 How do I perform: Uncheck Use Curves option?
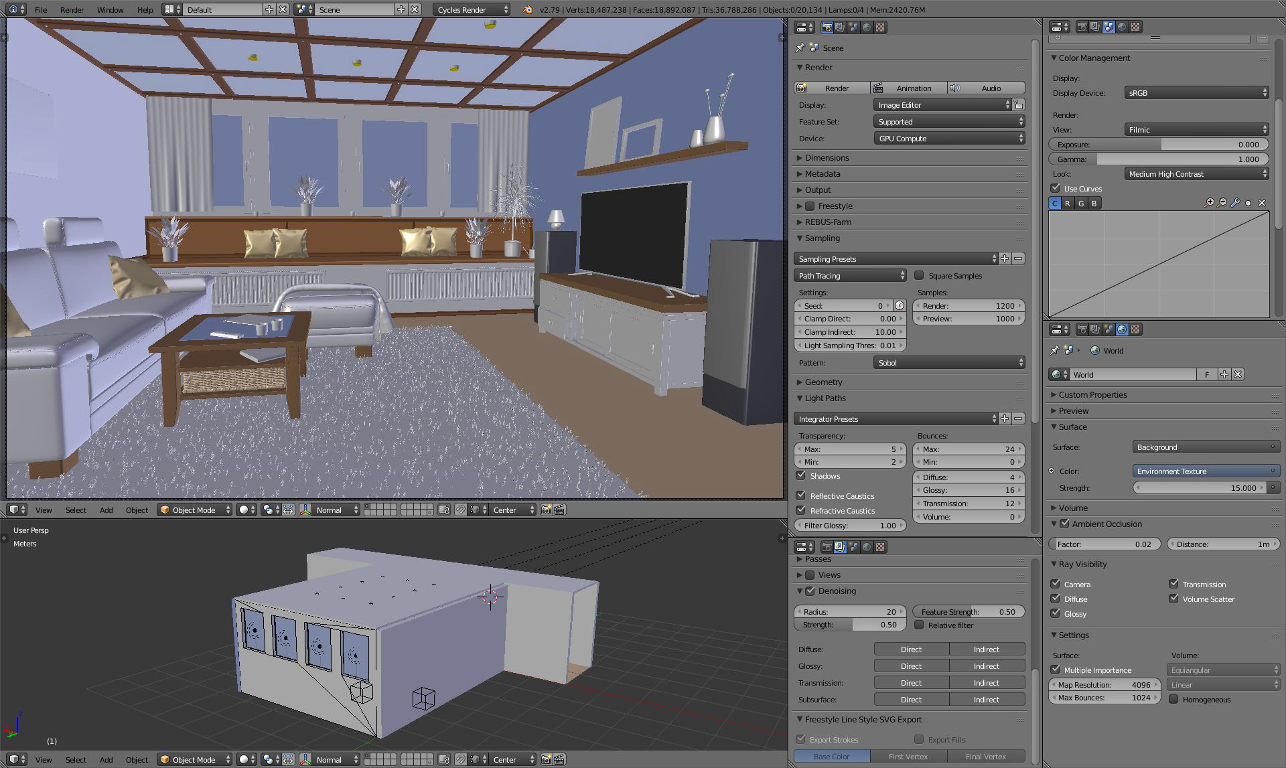[1056, 188]
